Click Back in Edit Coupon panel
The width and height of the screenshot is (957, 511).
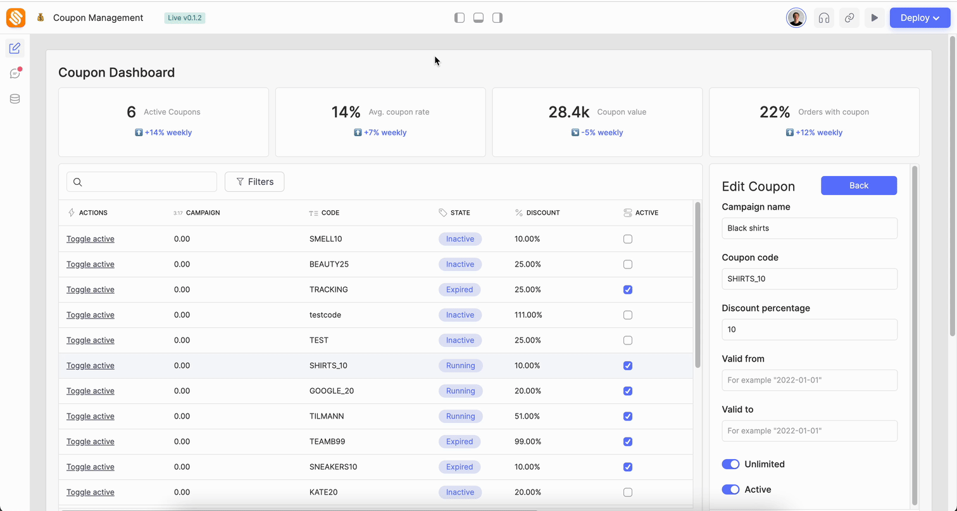pos(858,186)
